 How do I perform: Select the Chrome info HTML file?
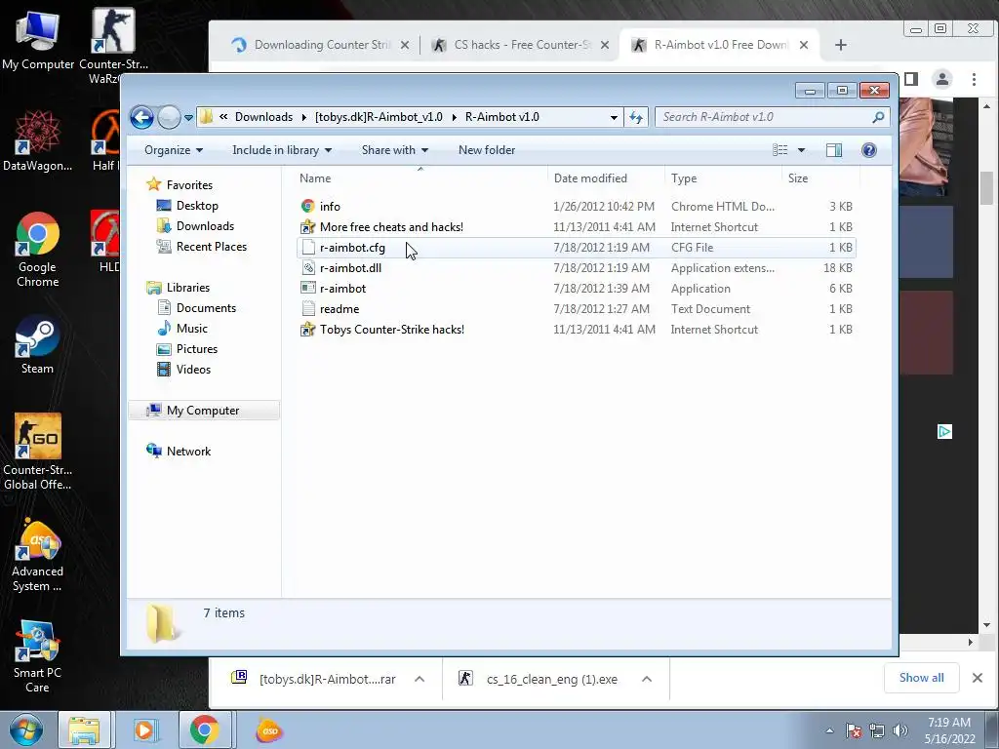click(576, 207)
